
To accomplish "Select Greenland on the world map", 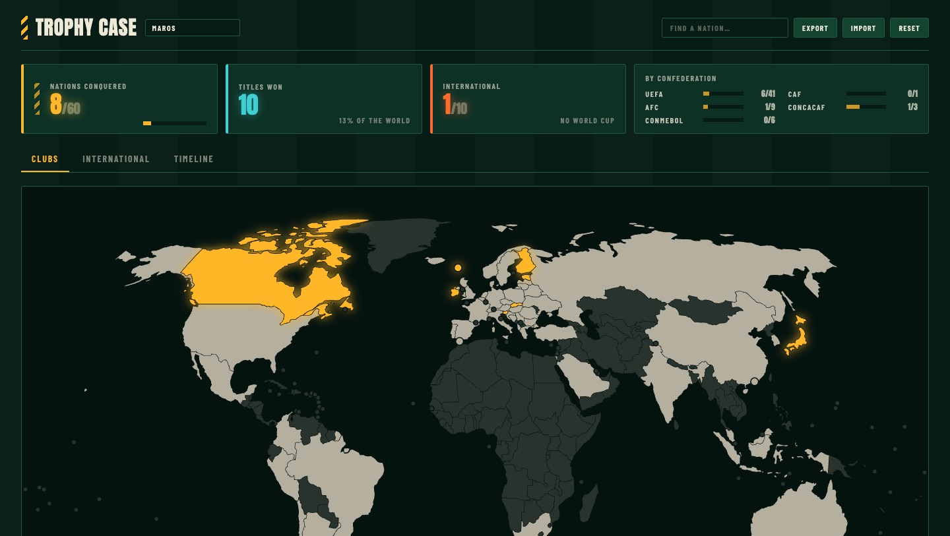I will [x=402, y=243].
